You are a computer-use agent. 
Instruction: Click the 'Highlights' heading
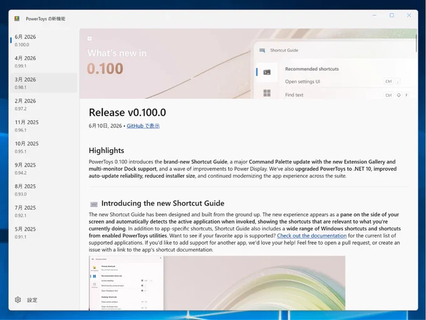pos(106,150)
